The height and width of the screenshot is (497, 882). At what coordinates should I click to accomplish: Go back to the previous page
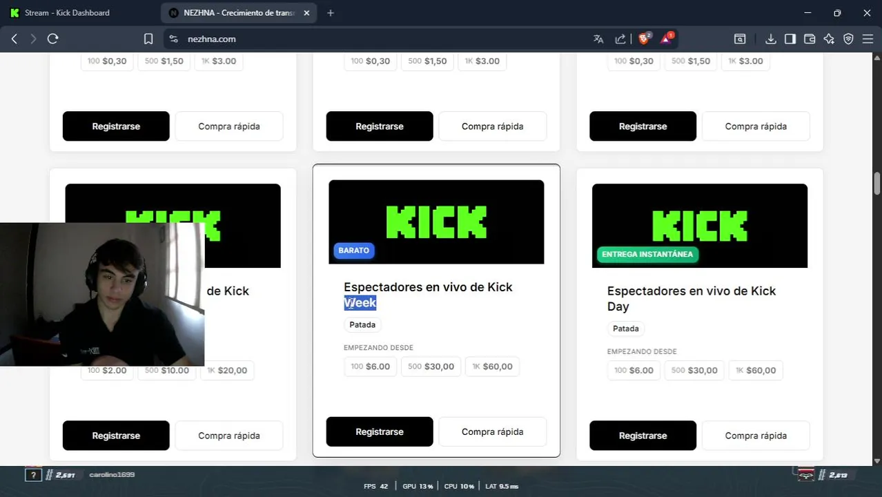[x=14, y=39]
